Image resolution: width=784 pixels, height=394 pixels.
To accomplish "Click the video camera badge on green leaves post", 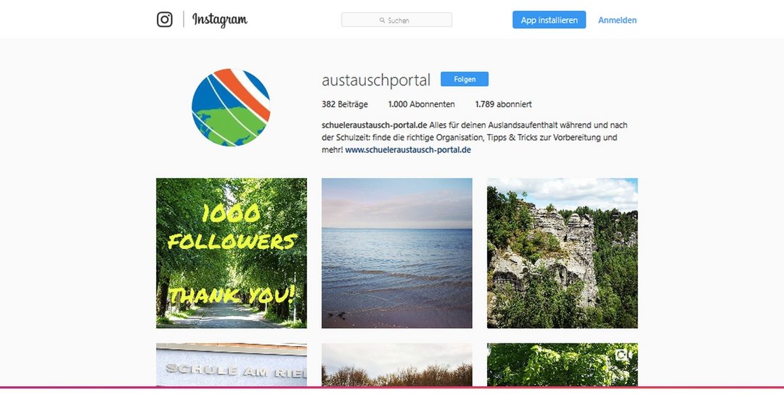I will tap(621, 355).
